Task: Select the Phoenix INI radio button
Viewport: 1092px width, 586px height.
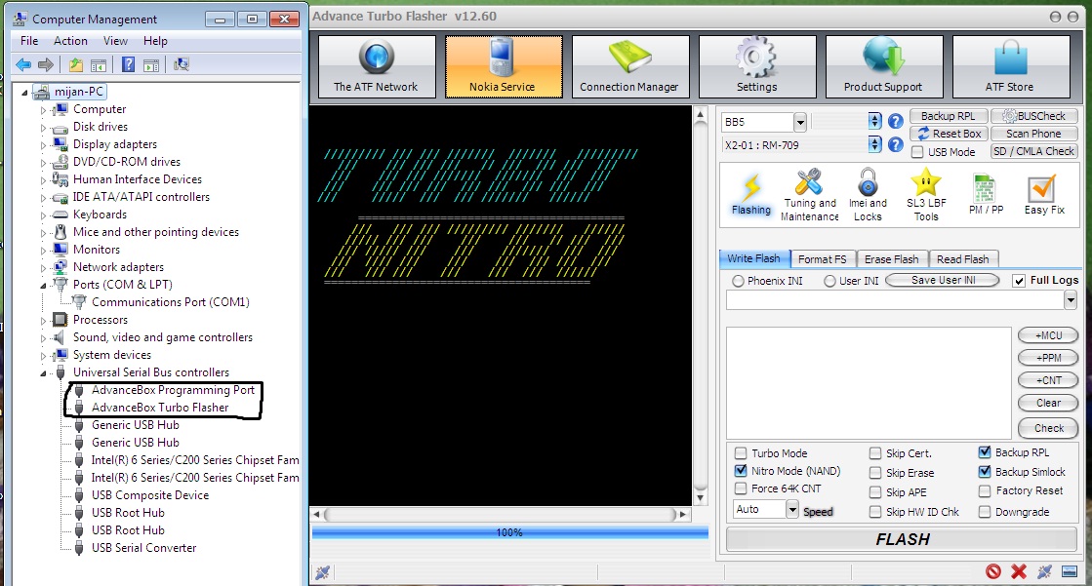Action: [738, 281]
